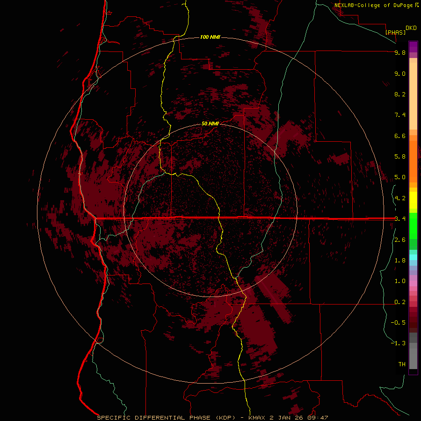Click the 4.2 scale value
The width and height of the screenshot is (421, 421).
tap(400, 198)
